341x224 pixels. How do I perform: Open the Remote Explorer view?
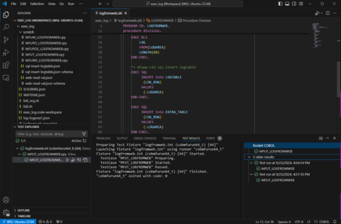(6, 78)
